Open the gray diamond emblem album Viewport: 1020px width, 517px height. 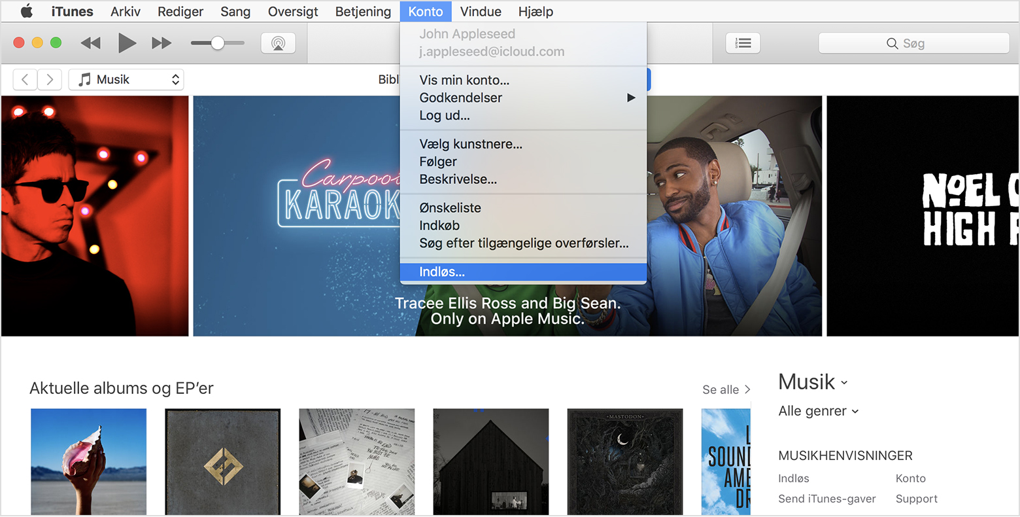pyautogui.click(x=223, y=462)
